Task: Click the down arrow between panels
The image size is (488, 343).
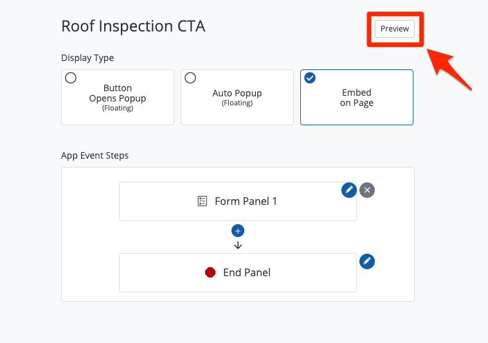Action: click(x=238, y=245)
